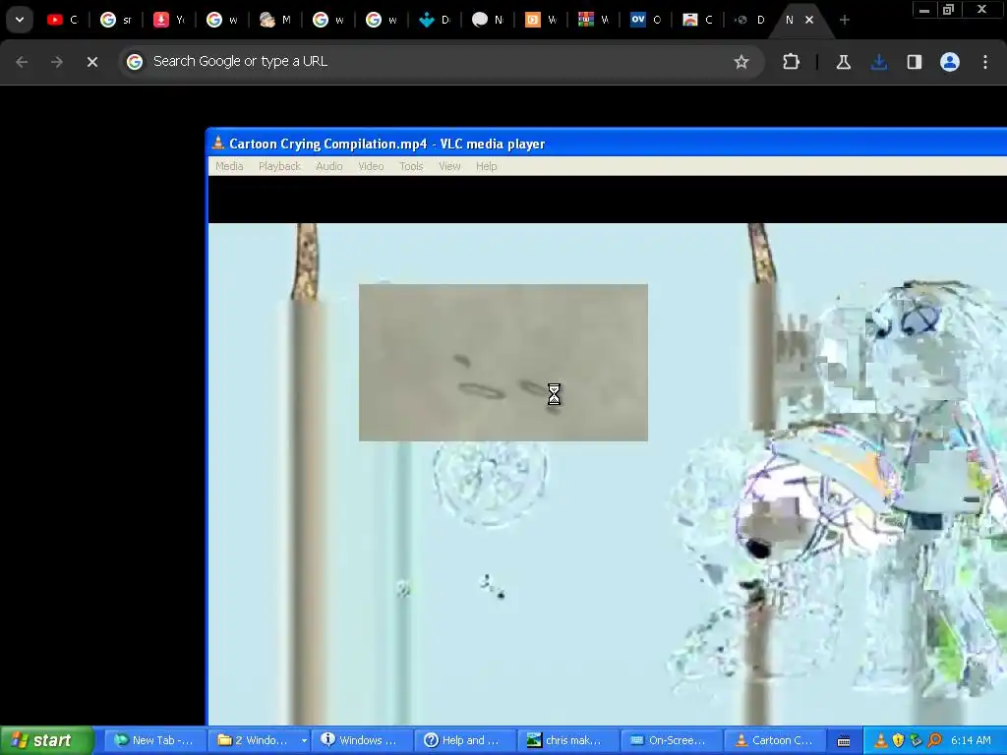
Task: Minimize the Chrome window
Action: (x=924, y=10)
